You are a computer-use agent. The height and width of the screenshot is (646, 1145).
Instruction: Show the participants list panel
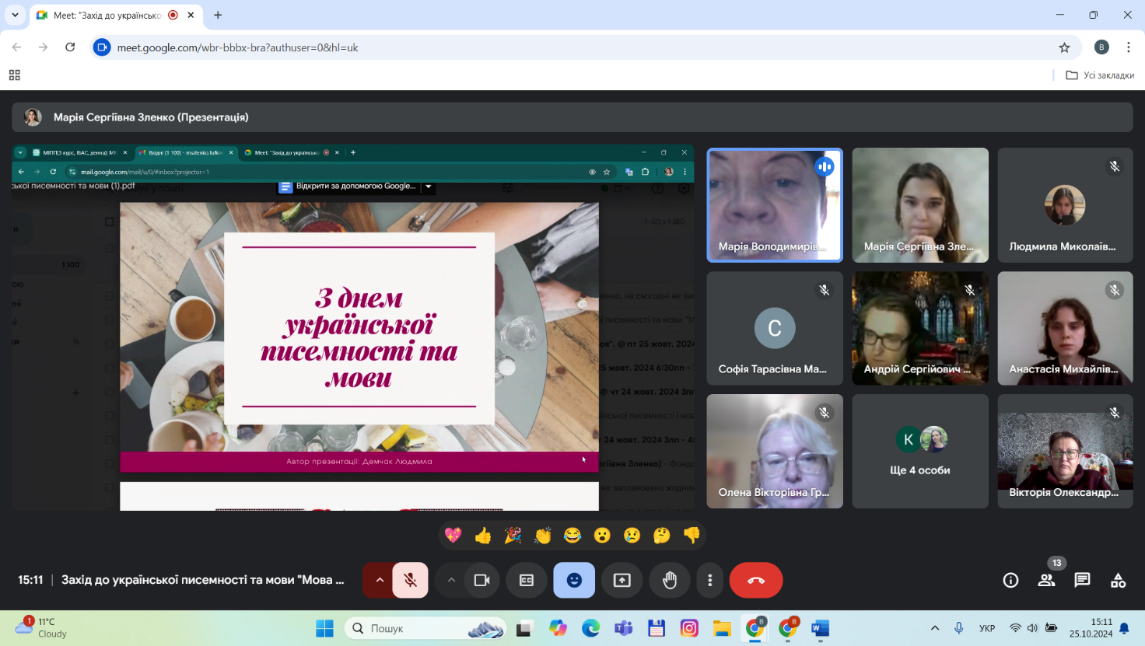click(1046, 580)
